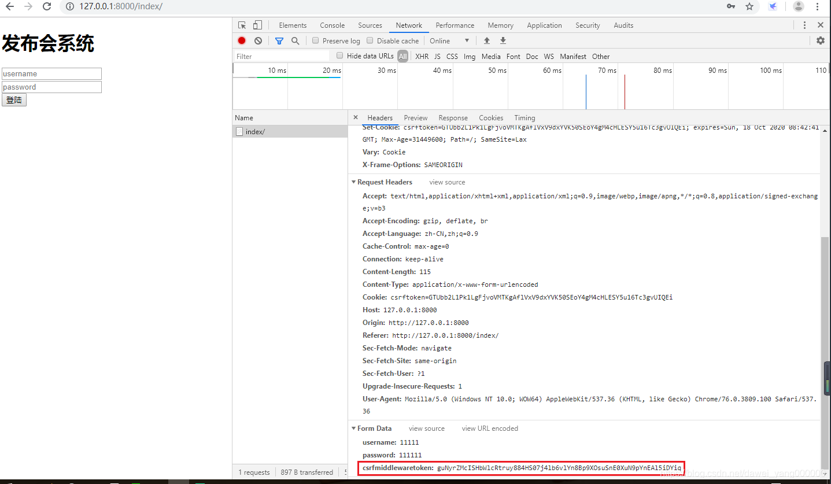Image resolution: width=831 pixels, height=484 pixels.
Task: Check Hide data URLs checkbox
Action: point(340,56)
